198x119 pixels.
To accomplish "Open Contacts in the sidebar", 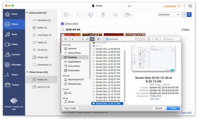I will [x=14, y=54].
